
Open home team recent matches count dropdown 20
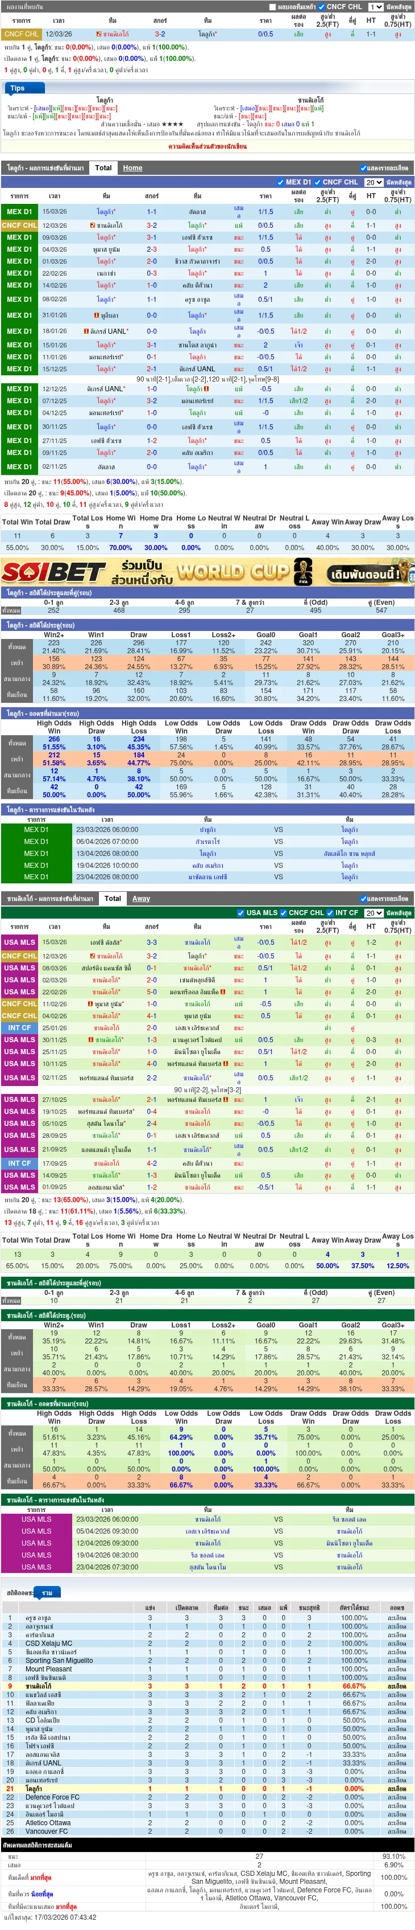pos(374,182)
